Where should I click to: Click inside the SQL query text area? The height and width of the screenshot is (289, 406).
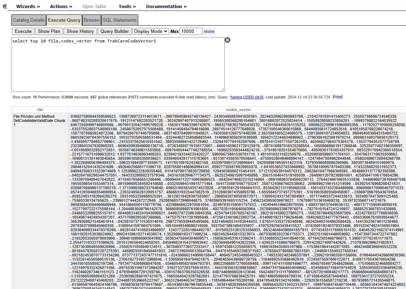pos(118,67)
